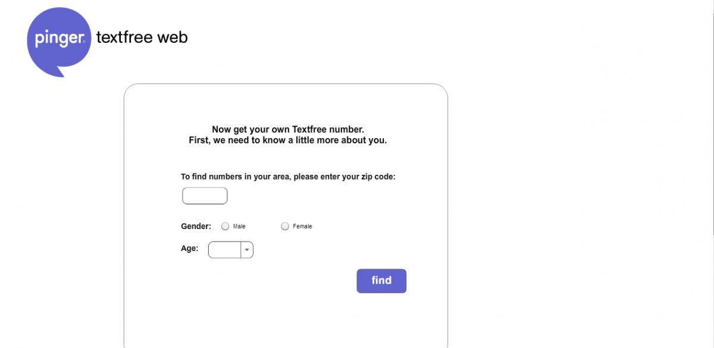Click the "Male" label text
Viewport: 714px width, 348px height.
coord(239,227)
